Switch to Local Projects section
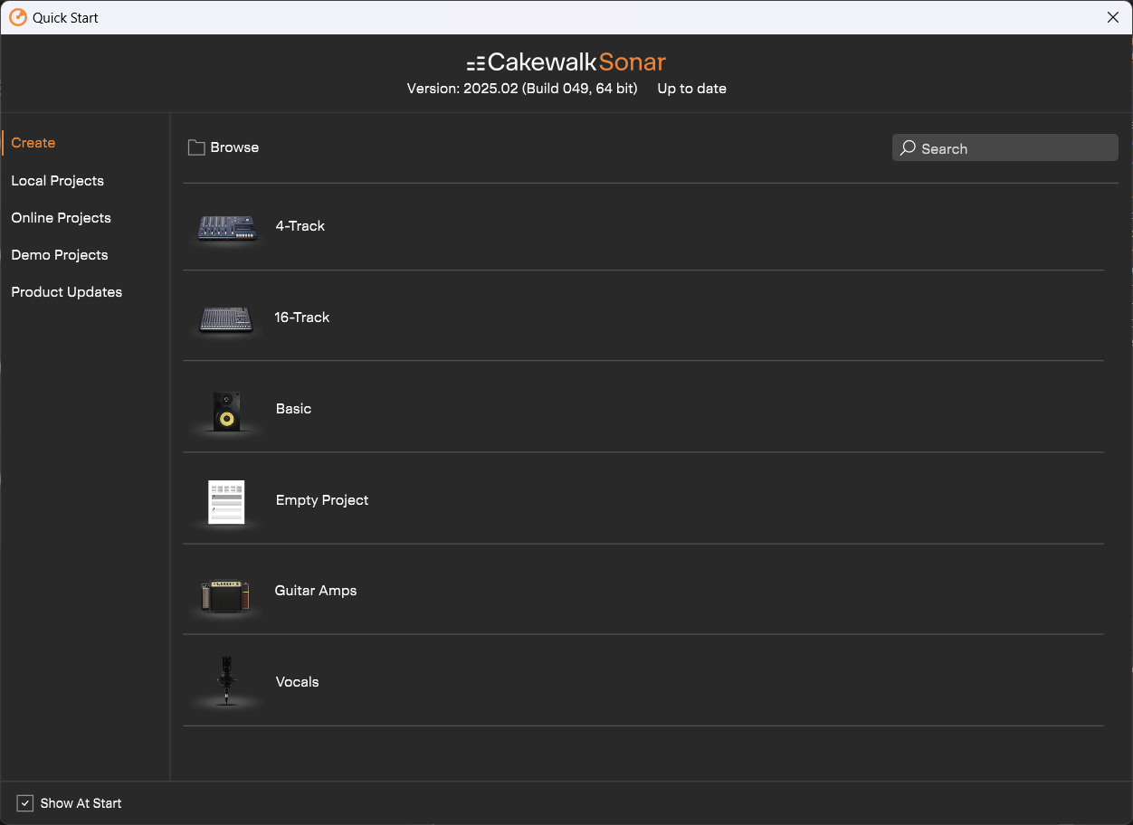 tap(57, 180)
